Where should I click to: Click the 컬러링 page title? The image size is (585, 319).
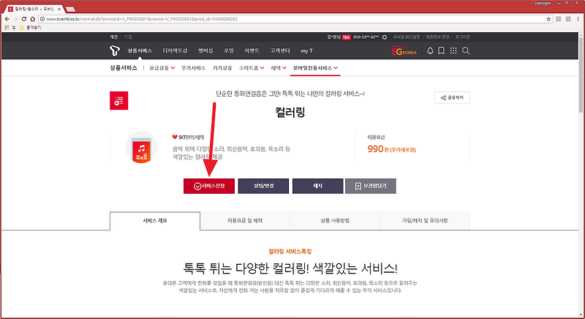pyautogui.click(x=290, y=112)
